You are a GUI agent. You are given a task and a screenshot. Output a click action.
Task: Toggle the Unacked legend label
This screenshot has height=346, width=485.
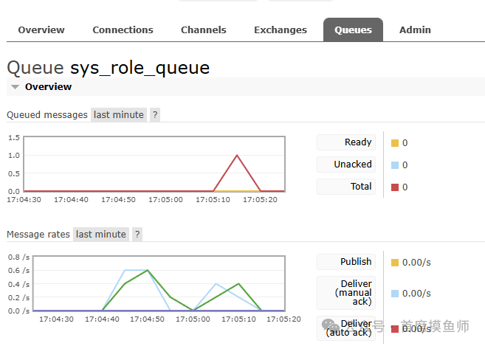346,165
